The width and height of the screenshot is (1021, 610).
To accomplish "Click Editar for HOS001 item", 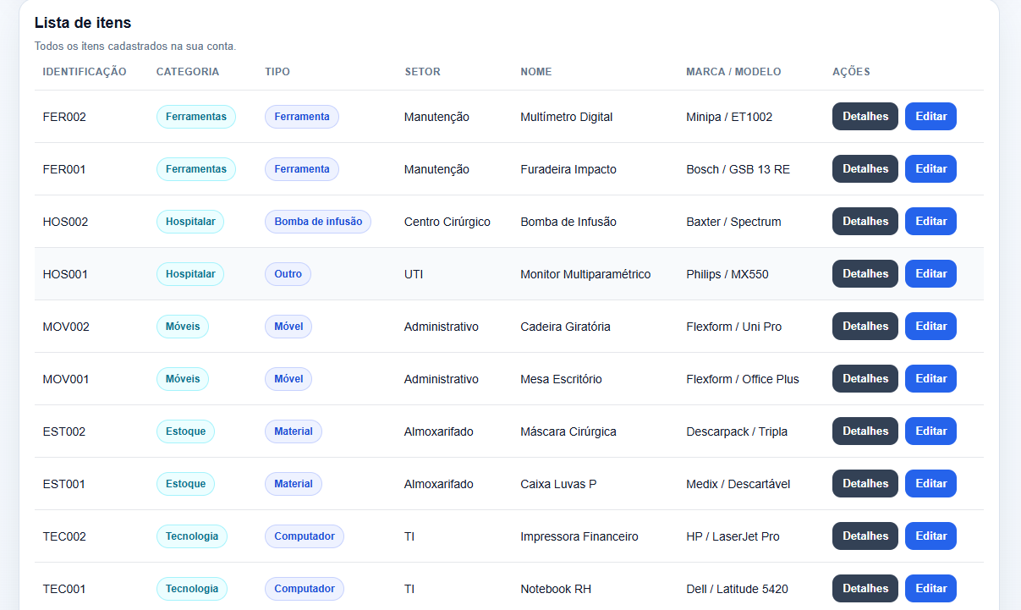I will [930, 274].
